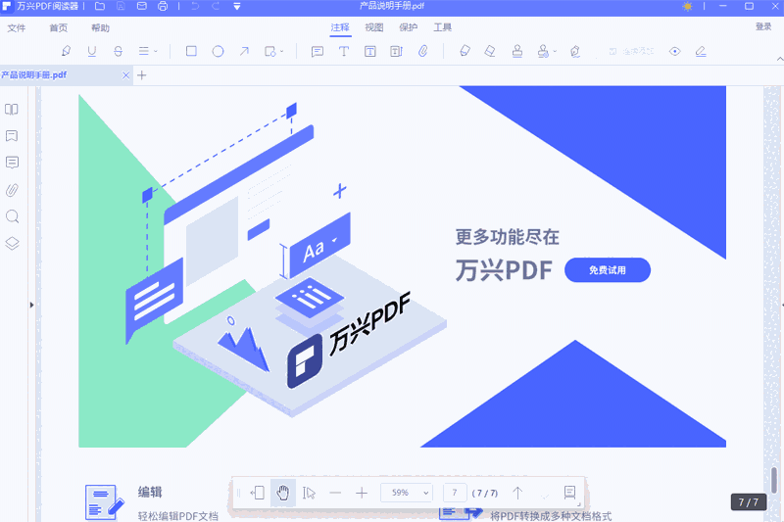Screen dimensions: 784x522
Task: Click the 登录 login link
Action: coord(763,26)
